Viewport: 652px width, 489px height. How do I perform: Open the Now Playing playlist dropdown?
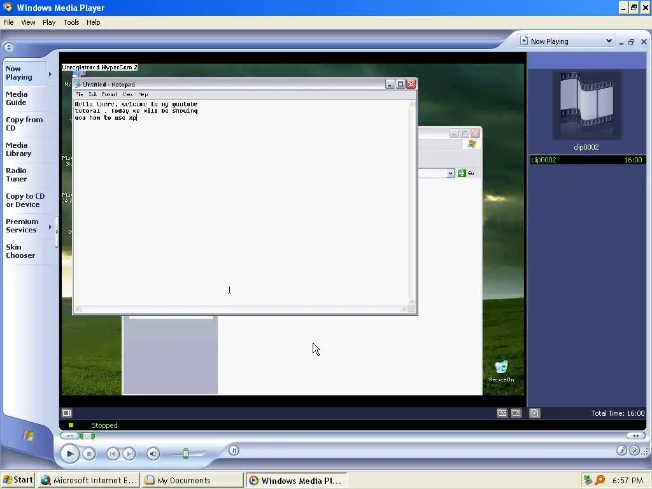click(608, 41)
